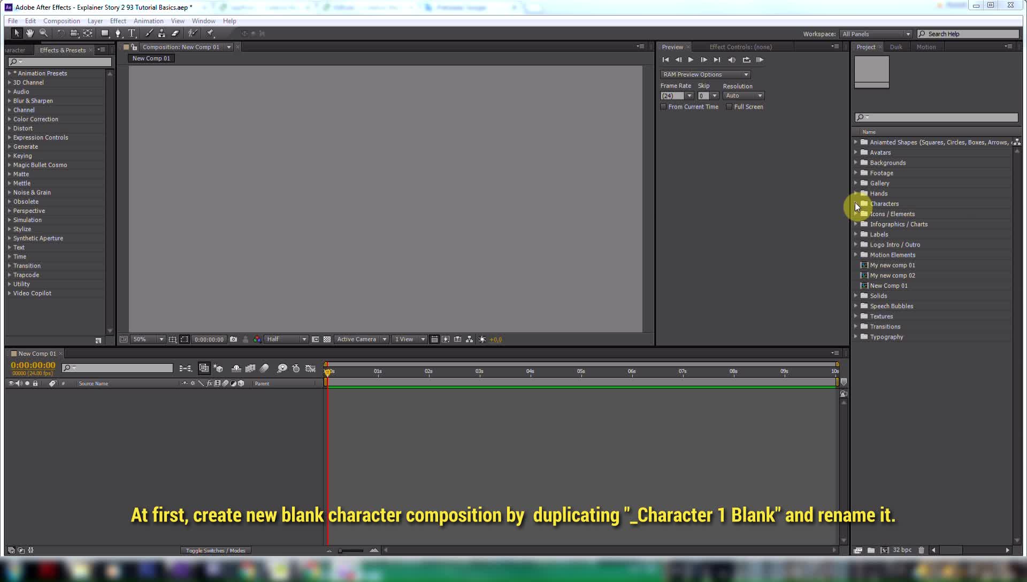This screenshot has height=582, width=1027.
Task: Open the viewer resolution dropdown showing Half
Action: [x=287, y=339]
